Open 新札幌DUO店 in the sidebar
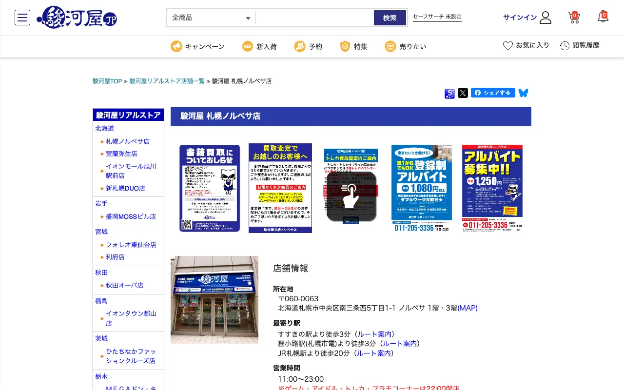This screenshot has height=390, width=624. pos(125,188)
